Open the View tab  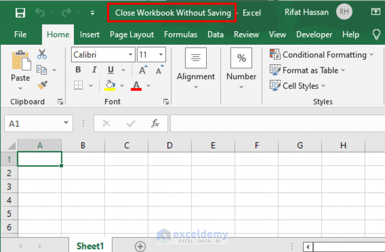tap(277, 34)
